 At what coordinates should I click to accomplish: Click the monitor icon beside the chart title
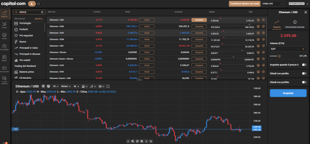coord(48,86)
